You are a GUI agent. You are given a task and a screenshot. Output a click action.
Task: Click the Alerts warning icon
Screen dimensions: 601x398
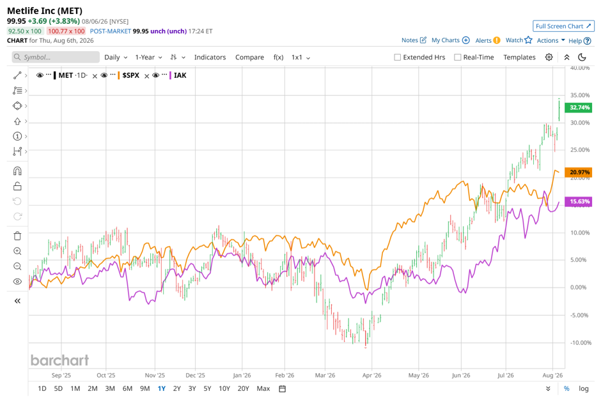pos(496,40)
